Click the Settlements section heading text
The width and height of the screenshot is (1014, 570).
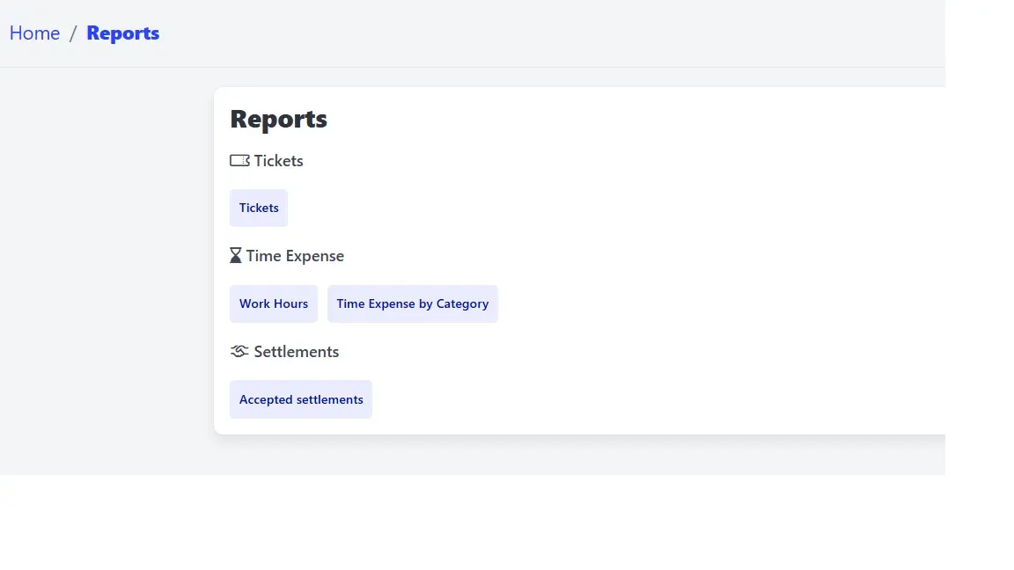(x=296, y=352)
